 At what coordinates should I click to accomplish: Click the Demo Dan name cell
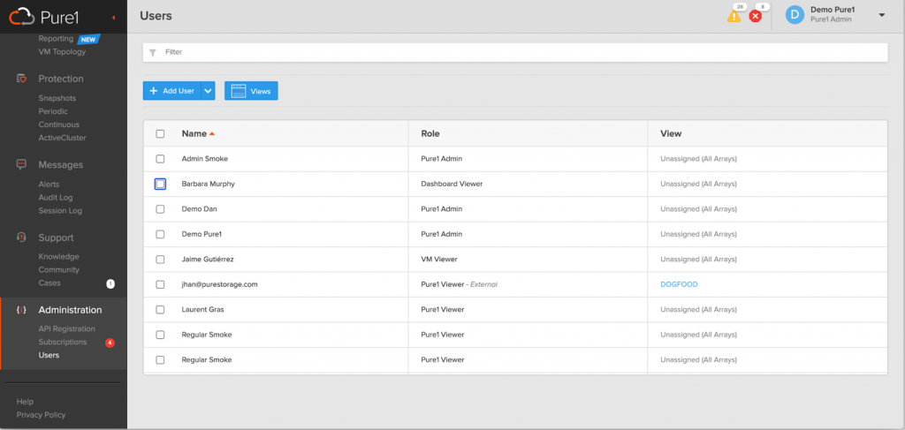coord(199,209)
